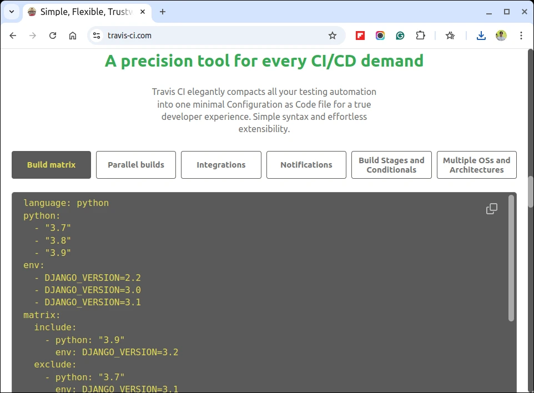Close the Travis CI browser tab
Image resolution: width=534 pixels, height=393 pixels.
click(143, 12)
